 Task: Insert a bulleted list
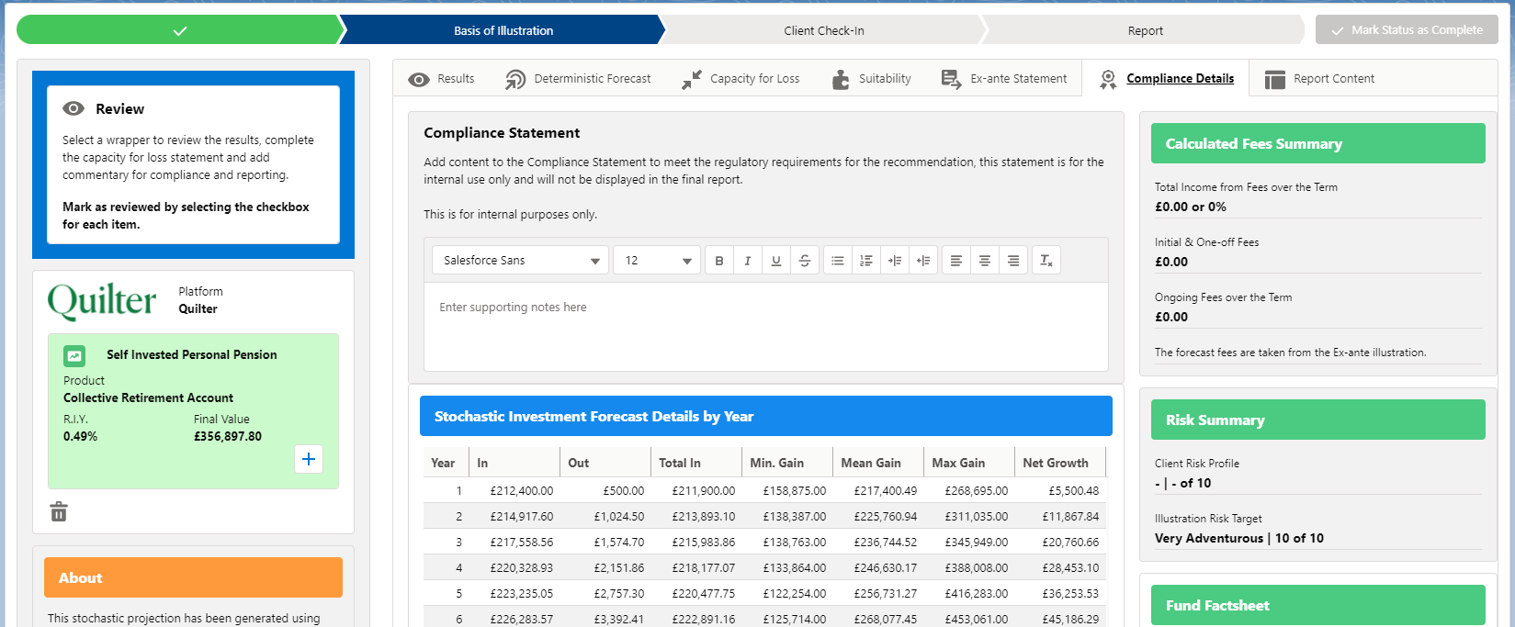[x=838, y=261]
